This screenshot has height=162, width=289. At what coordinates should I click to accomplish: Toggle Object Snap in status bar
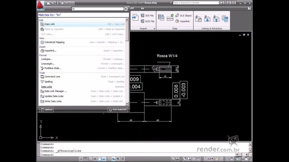click(99, 159)
